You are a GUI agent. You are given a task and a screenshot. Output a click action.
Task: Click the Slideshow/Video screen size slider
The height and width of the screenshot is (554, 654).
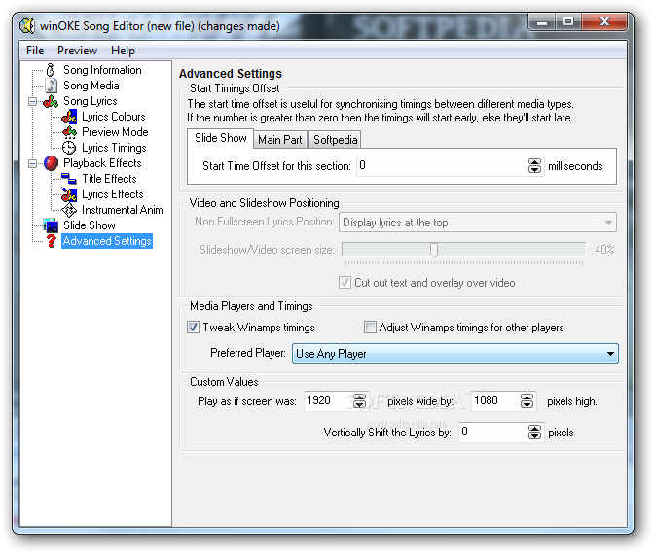tap(463, 250)
